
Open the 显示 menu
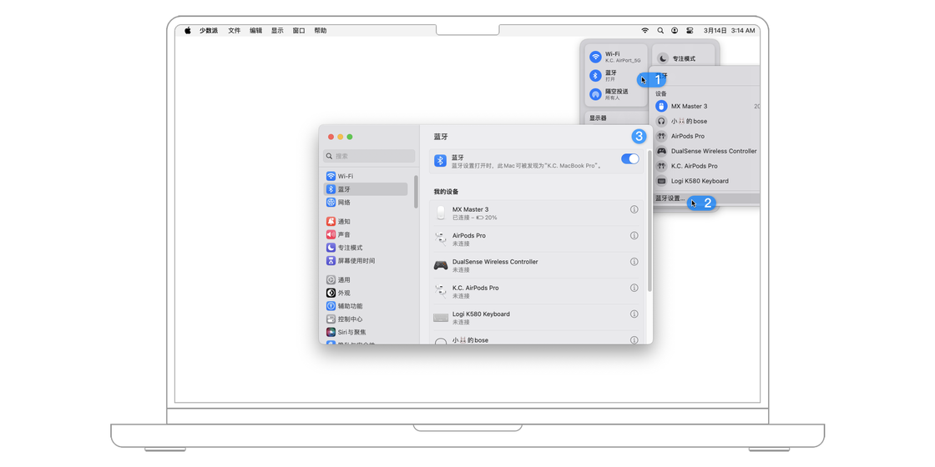(277, 30)
